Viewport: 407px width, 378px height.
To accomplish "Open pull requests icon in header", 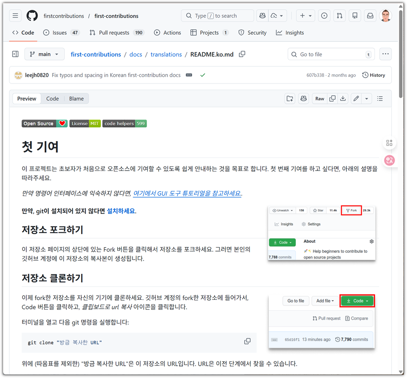I will pyautogui.click(x=339, y=15).
